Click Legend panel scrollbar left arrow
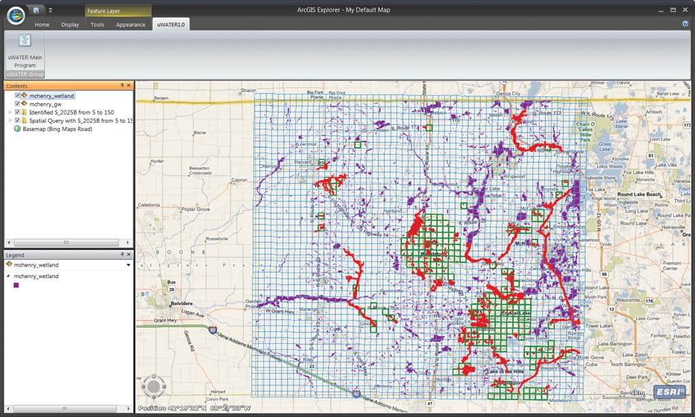 click(x=8, y=409)
